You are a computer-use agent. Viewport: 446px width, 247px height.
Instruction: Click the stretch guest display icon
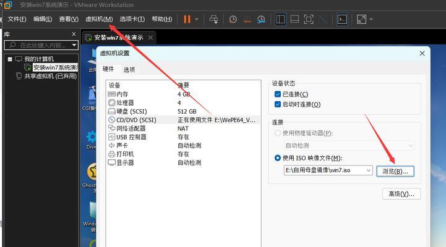(361, 19)
